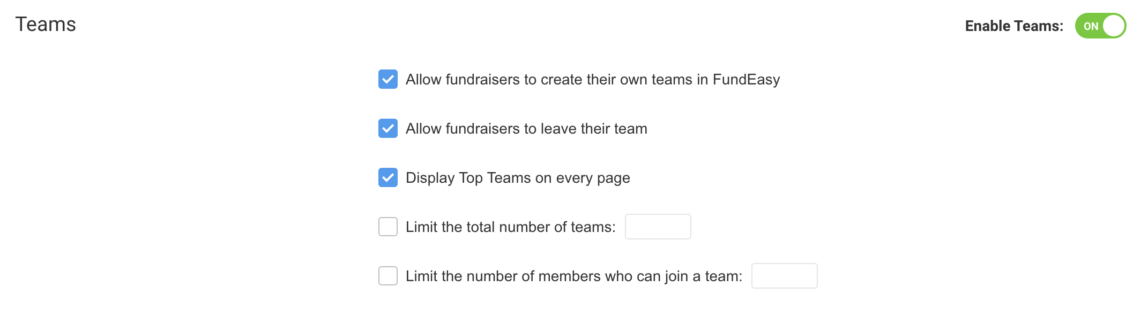1148x310 pixels.
Task: Click the Display Top Teams on every page label
Action: tap(517, 178)
